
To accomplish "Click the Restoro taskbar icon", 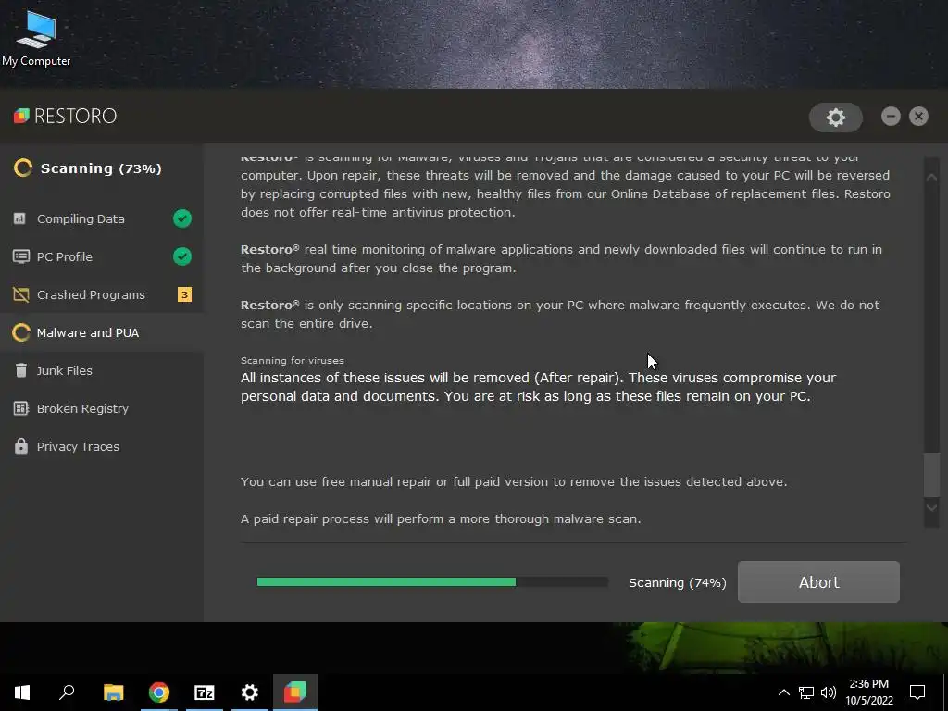I will click(x=295, y=692).
